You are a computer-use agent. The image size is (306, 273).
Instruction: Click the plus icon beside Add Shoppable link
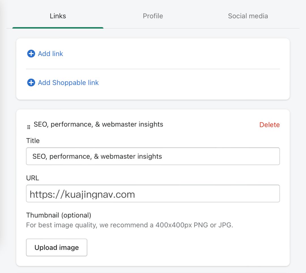tap(31, 82)
